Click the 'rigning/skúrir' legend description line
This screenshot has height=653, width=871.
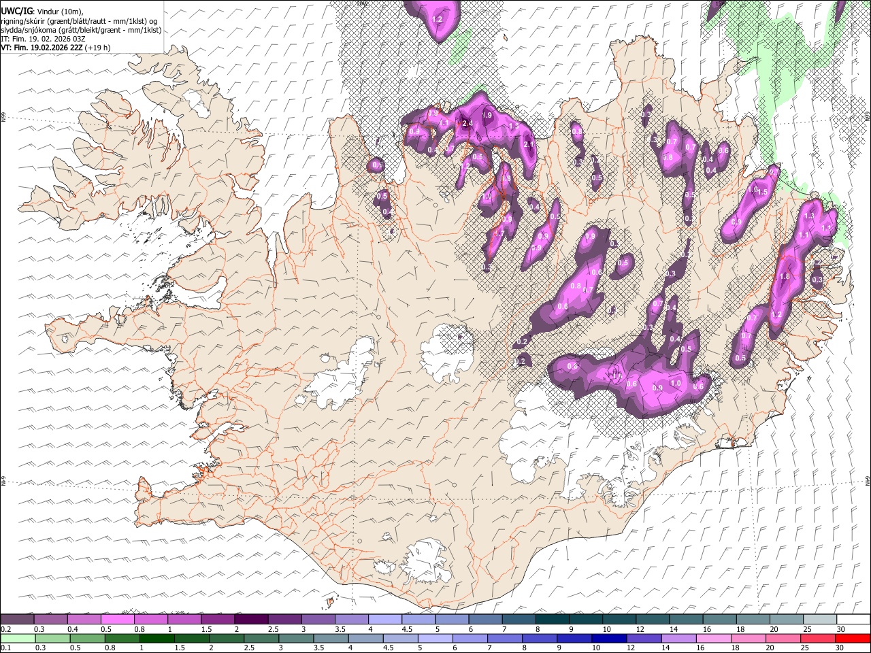[x=79, y=20]
